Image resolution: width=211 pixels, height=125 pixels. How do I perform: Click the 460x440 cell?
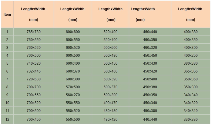pyautogui.click(x=150, y=32)
